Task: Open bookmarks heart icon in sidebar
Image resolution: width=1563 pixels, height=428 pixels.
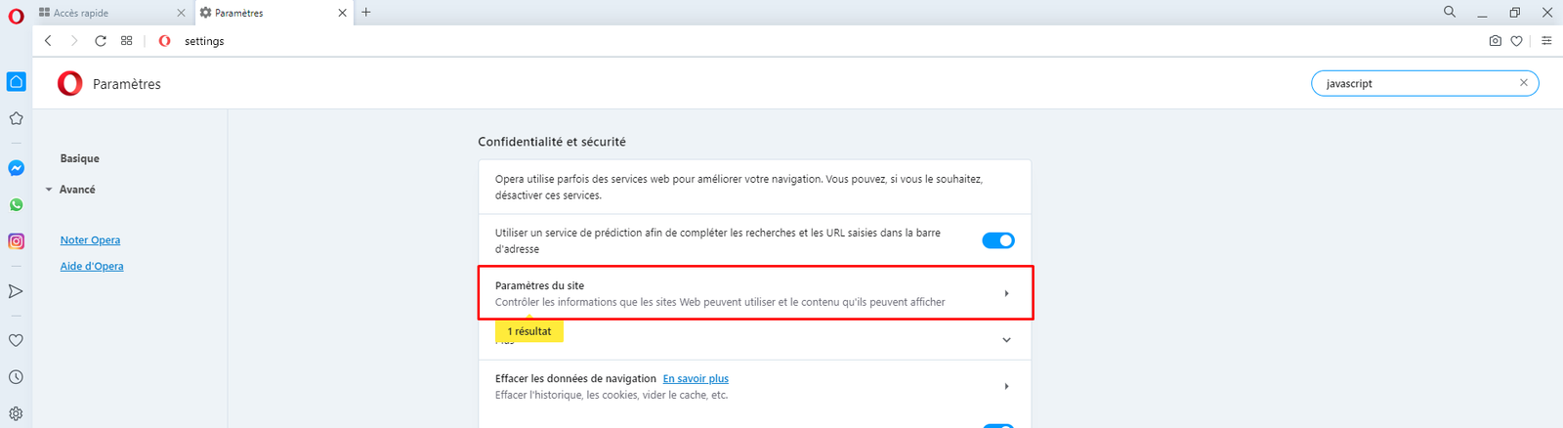Action: coord(17,341)
